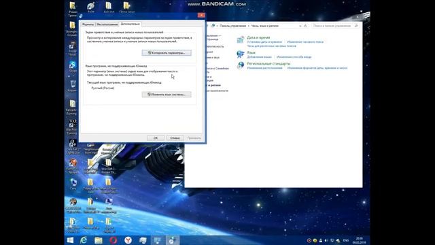Click the ENG language indicator

pyautogui.click(x=346, y=240)
